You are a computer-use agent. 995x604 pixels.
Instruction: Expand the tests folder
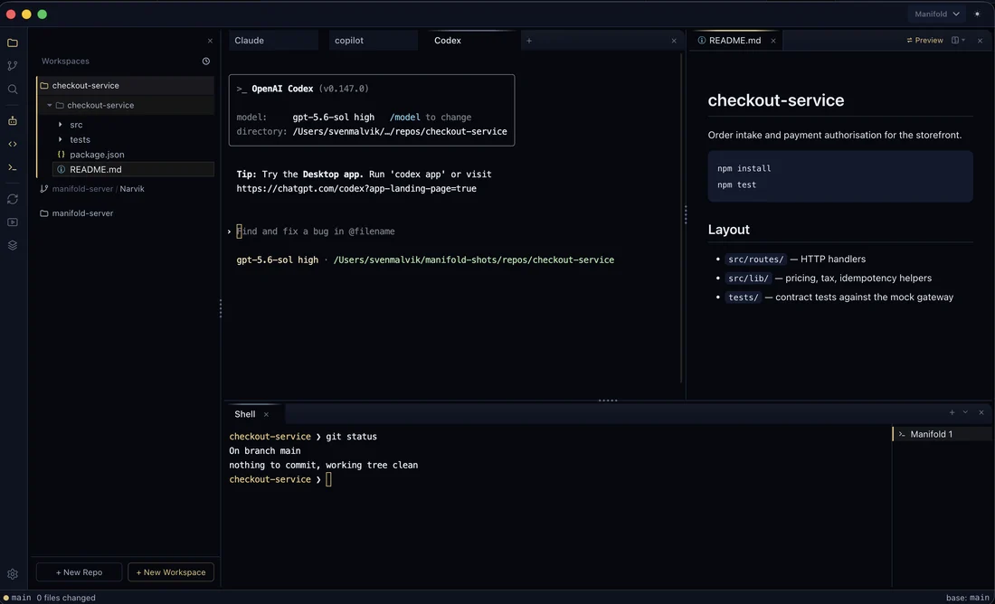click(61, 139)
